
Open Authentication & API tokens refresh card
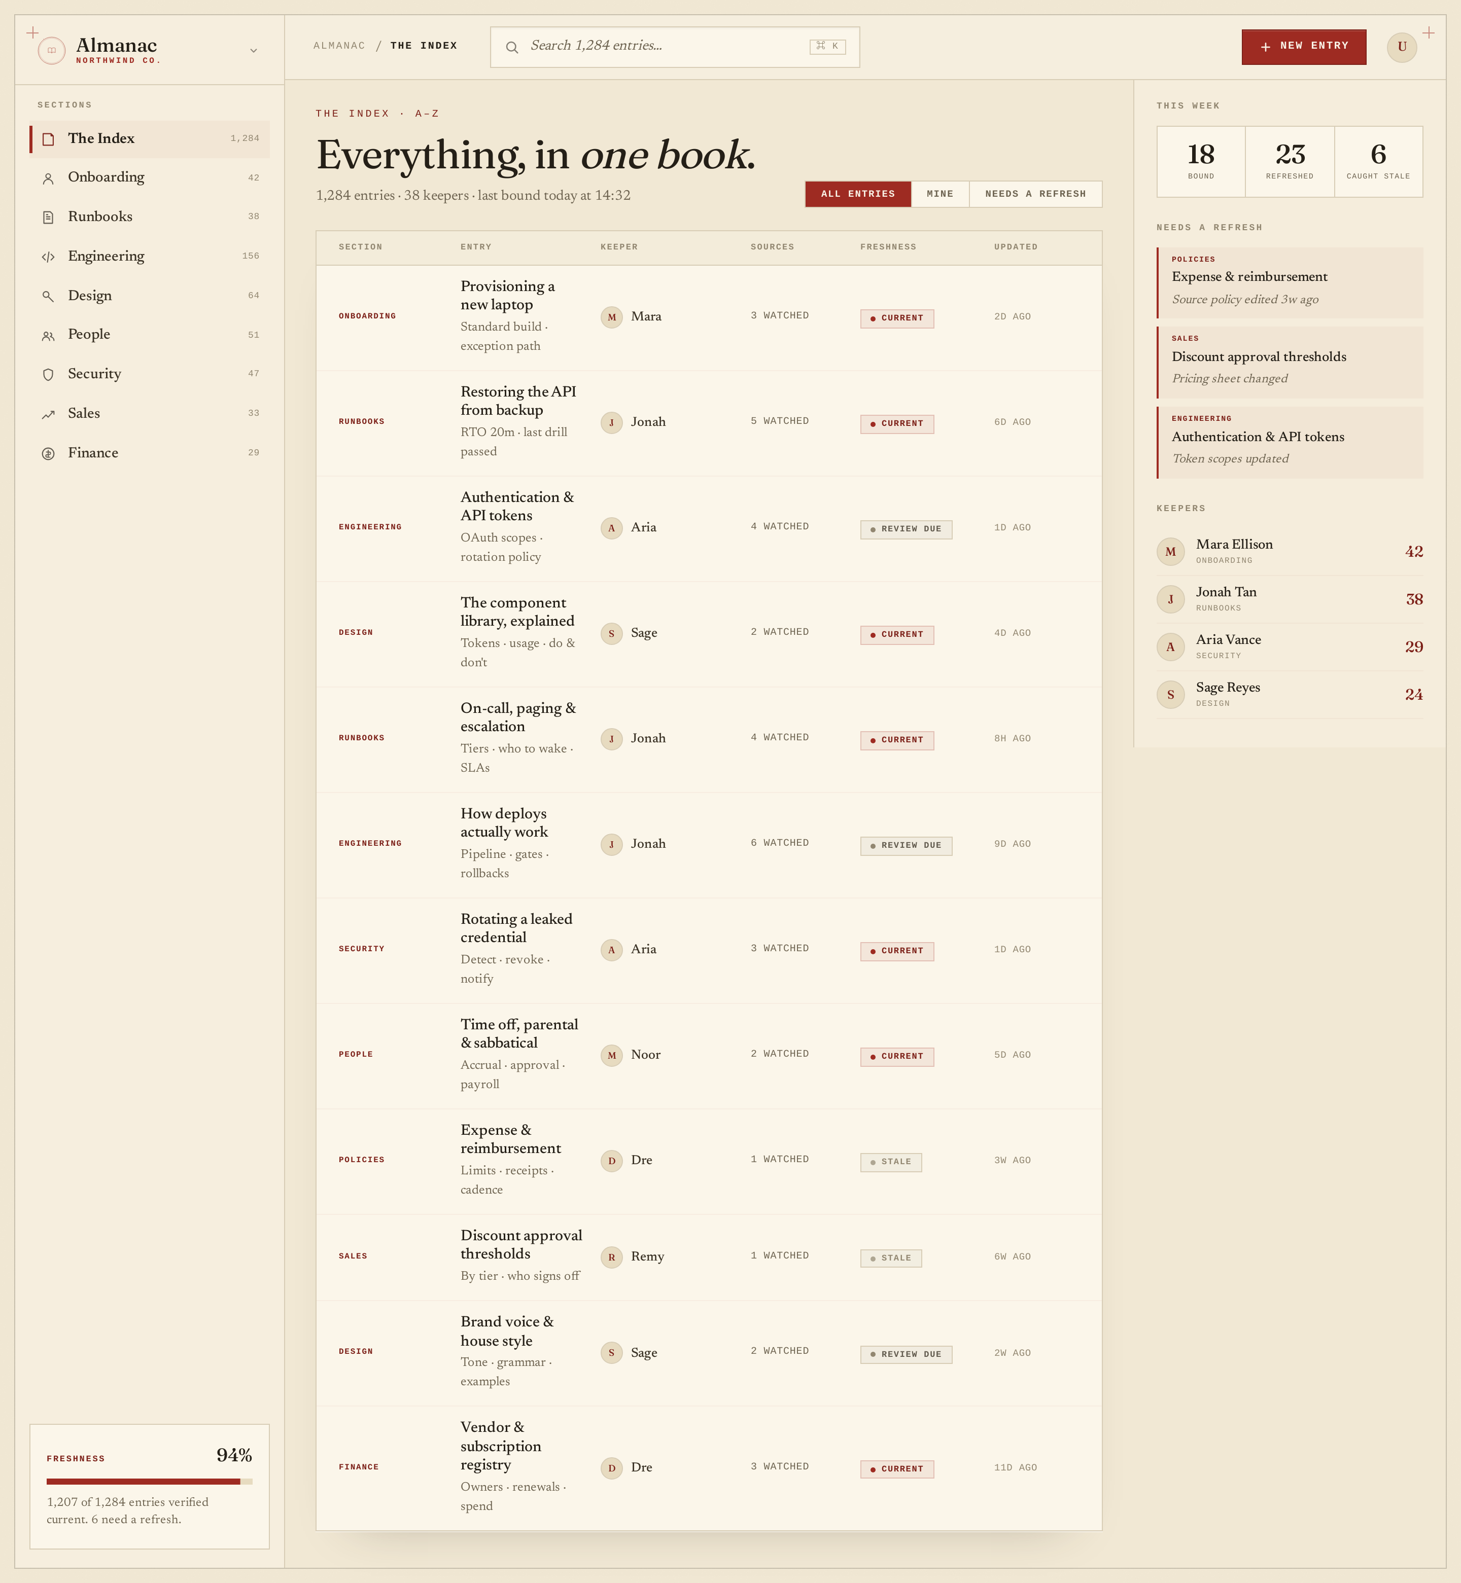coord(1290,443)
